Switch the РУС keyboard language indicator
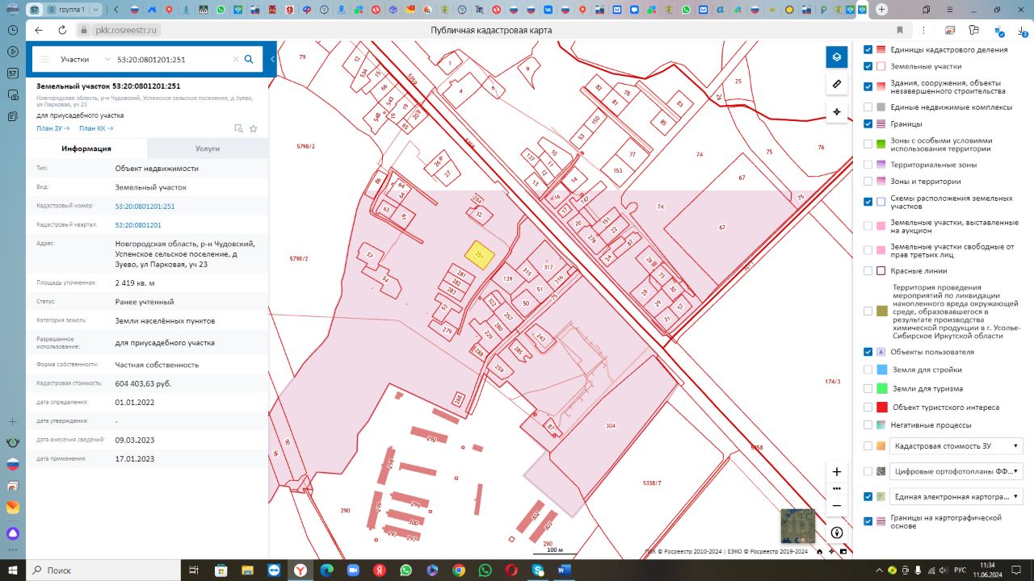The height and width of the screenshot is (581, 1034). click(960, 570)
